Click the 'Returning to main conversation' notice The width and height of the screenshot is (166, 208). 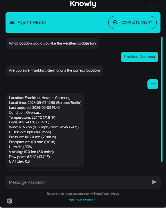coord(83,193)
